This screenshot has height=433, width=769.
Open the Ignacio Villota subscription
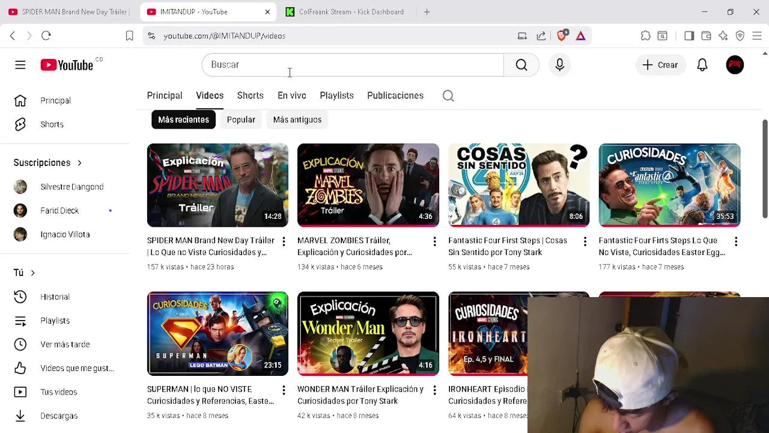coord(65,235)
